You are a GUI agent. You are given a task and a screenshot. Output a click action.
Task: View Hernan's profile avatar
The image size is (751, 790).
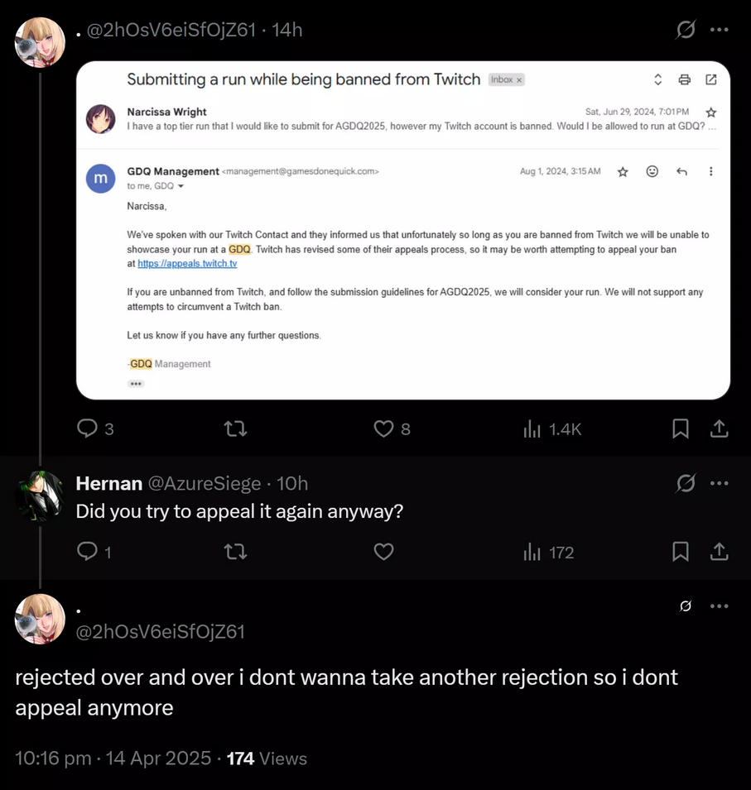tap(40, 496)
